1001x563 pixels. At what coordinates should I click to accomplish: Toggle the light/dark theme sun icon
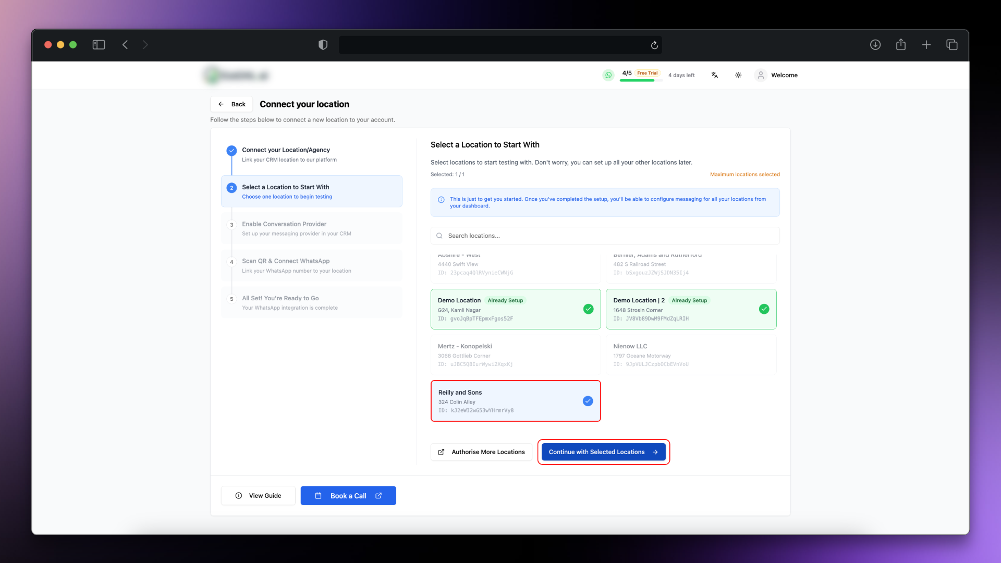738,75
